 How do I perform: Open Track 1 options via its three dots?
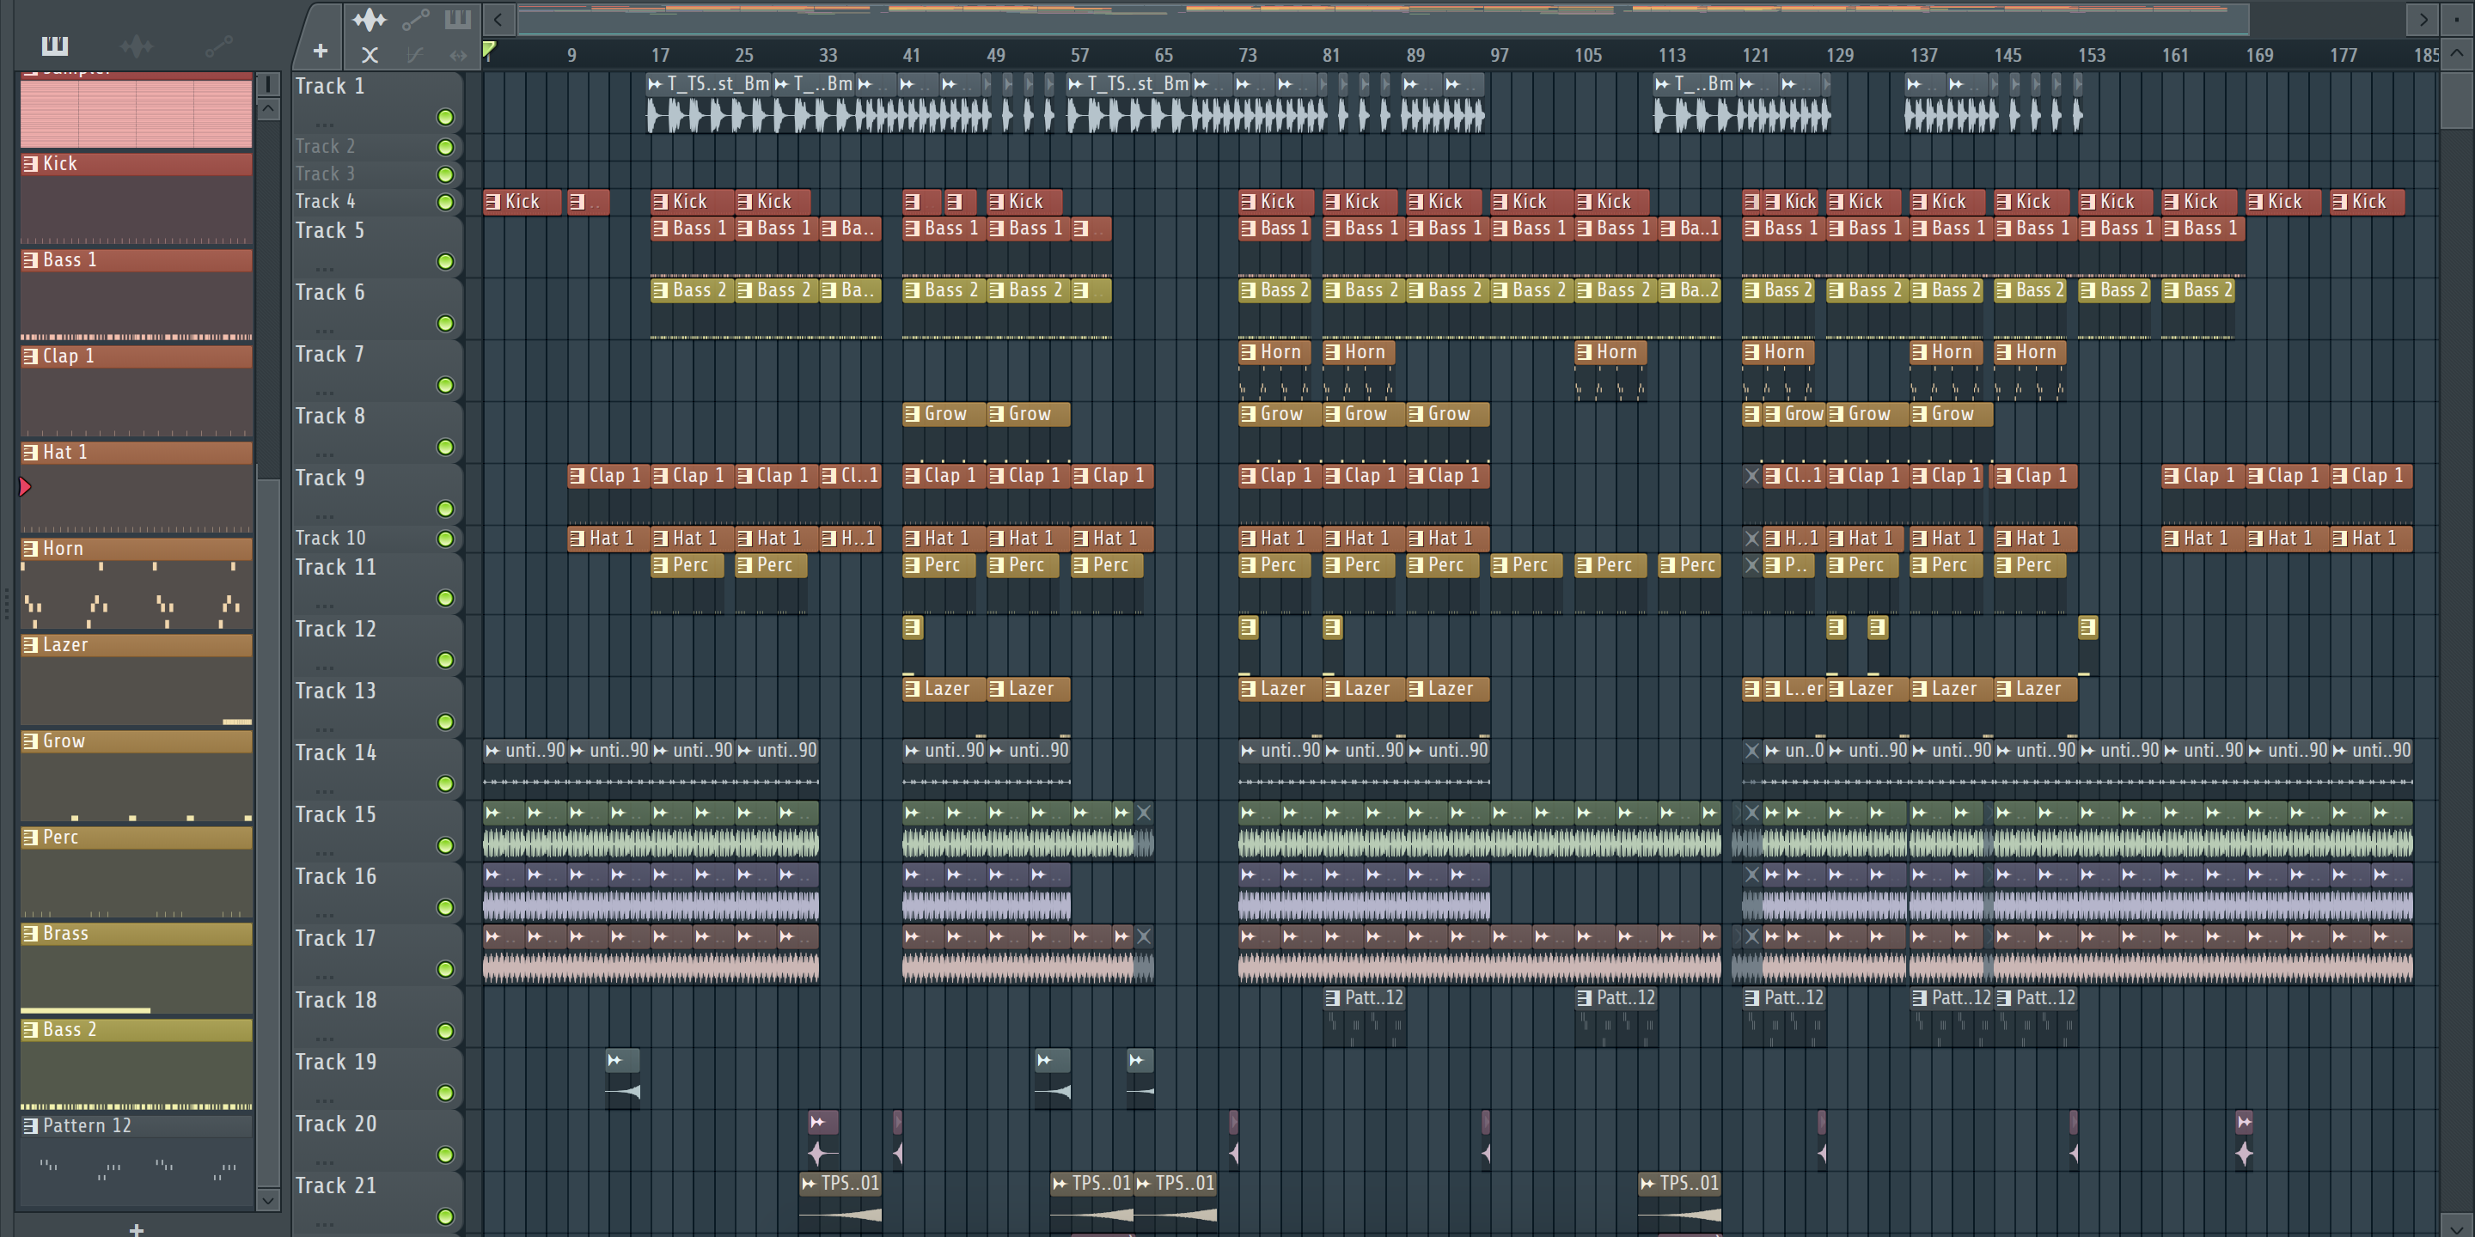pyautogui.click(x=325, y=125)
